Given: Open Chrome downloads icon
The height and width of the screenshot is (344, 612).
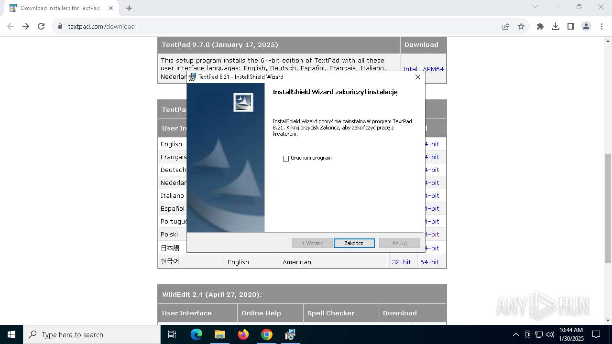Looking at the screenshot, I should pyautogui.click(x=556, y=26).
